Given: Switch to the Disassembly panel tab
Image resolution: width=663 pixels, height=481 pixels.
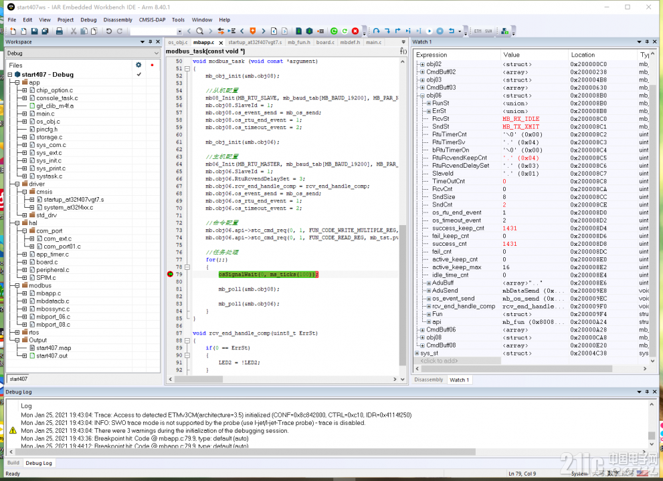Looking at the screenshot, I should 429,379.
